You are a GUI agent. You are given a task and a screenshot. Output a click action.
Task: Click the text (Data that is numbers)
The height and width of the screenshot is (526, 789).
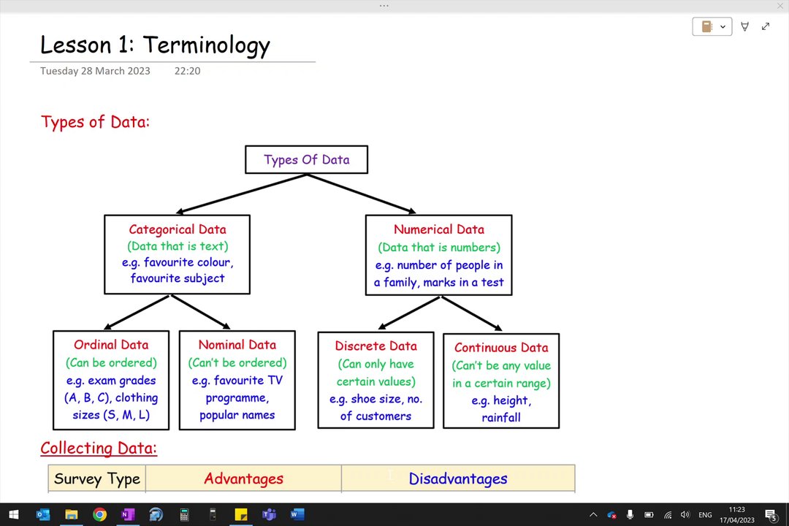(x=439, y=247)
